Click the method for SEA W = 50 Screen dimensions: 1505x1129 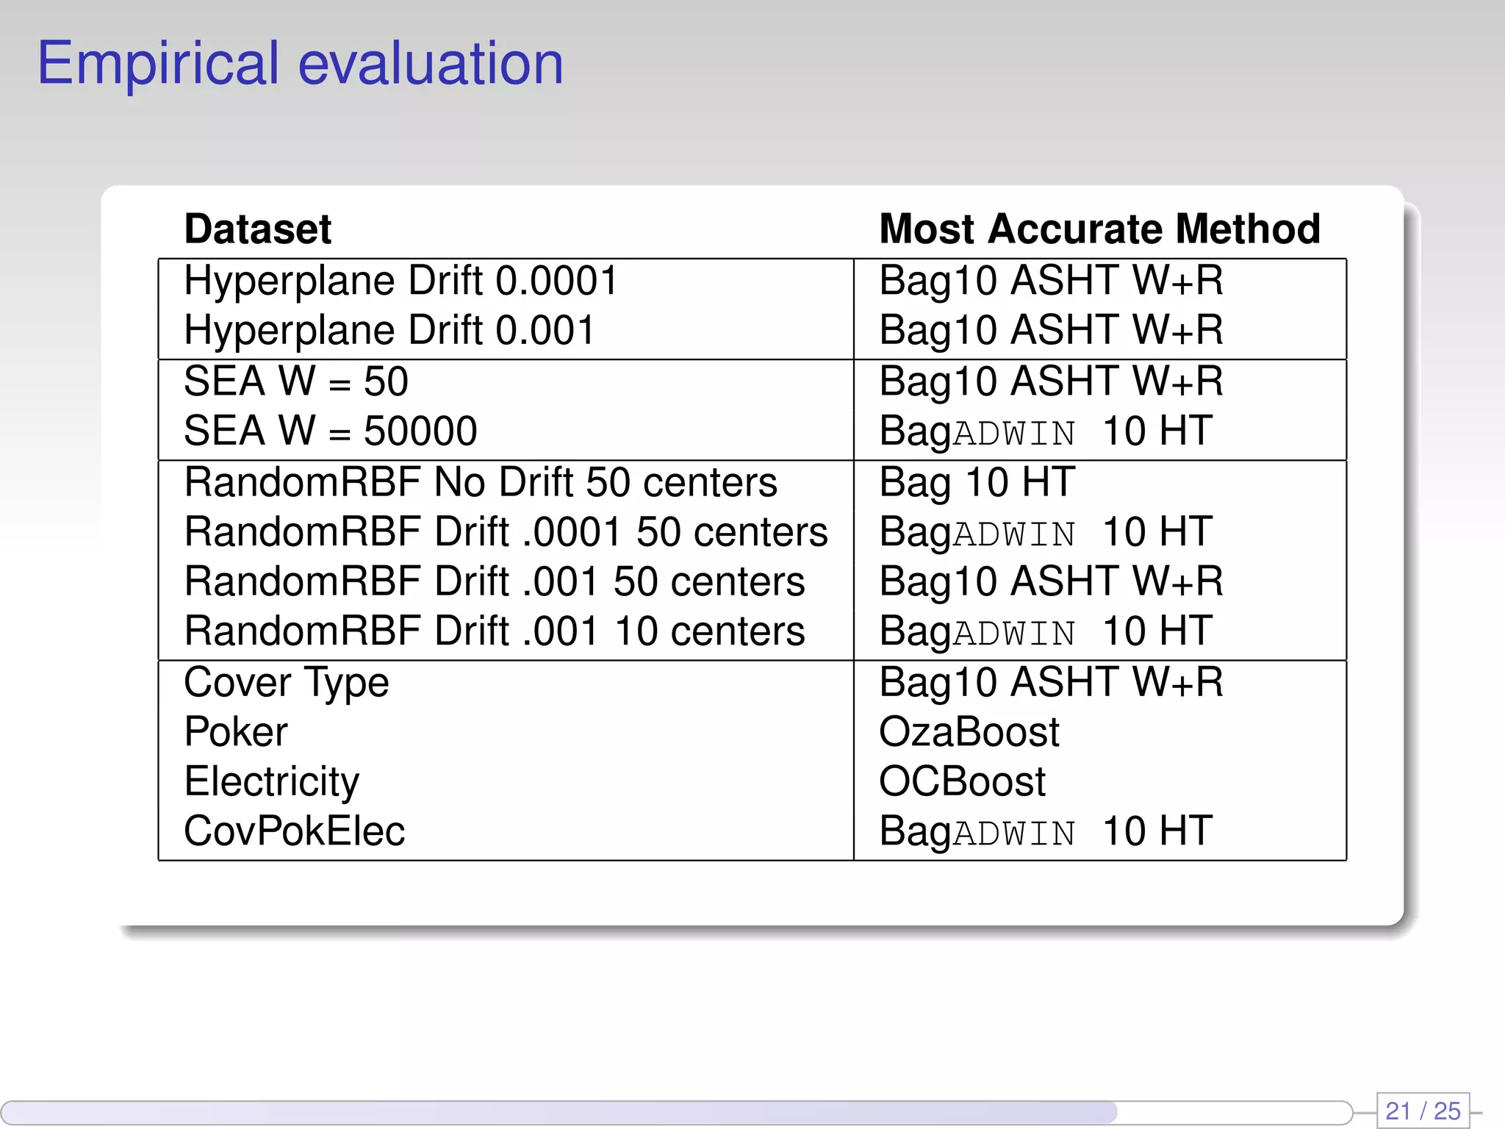point(1052,382)
